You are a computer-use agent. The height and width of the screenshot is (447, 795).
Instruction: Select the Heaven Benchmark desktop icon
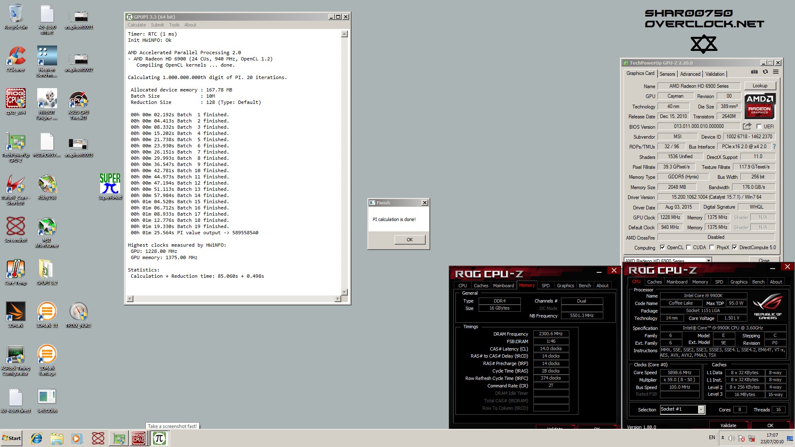[x=47, y=62]
